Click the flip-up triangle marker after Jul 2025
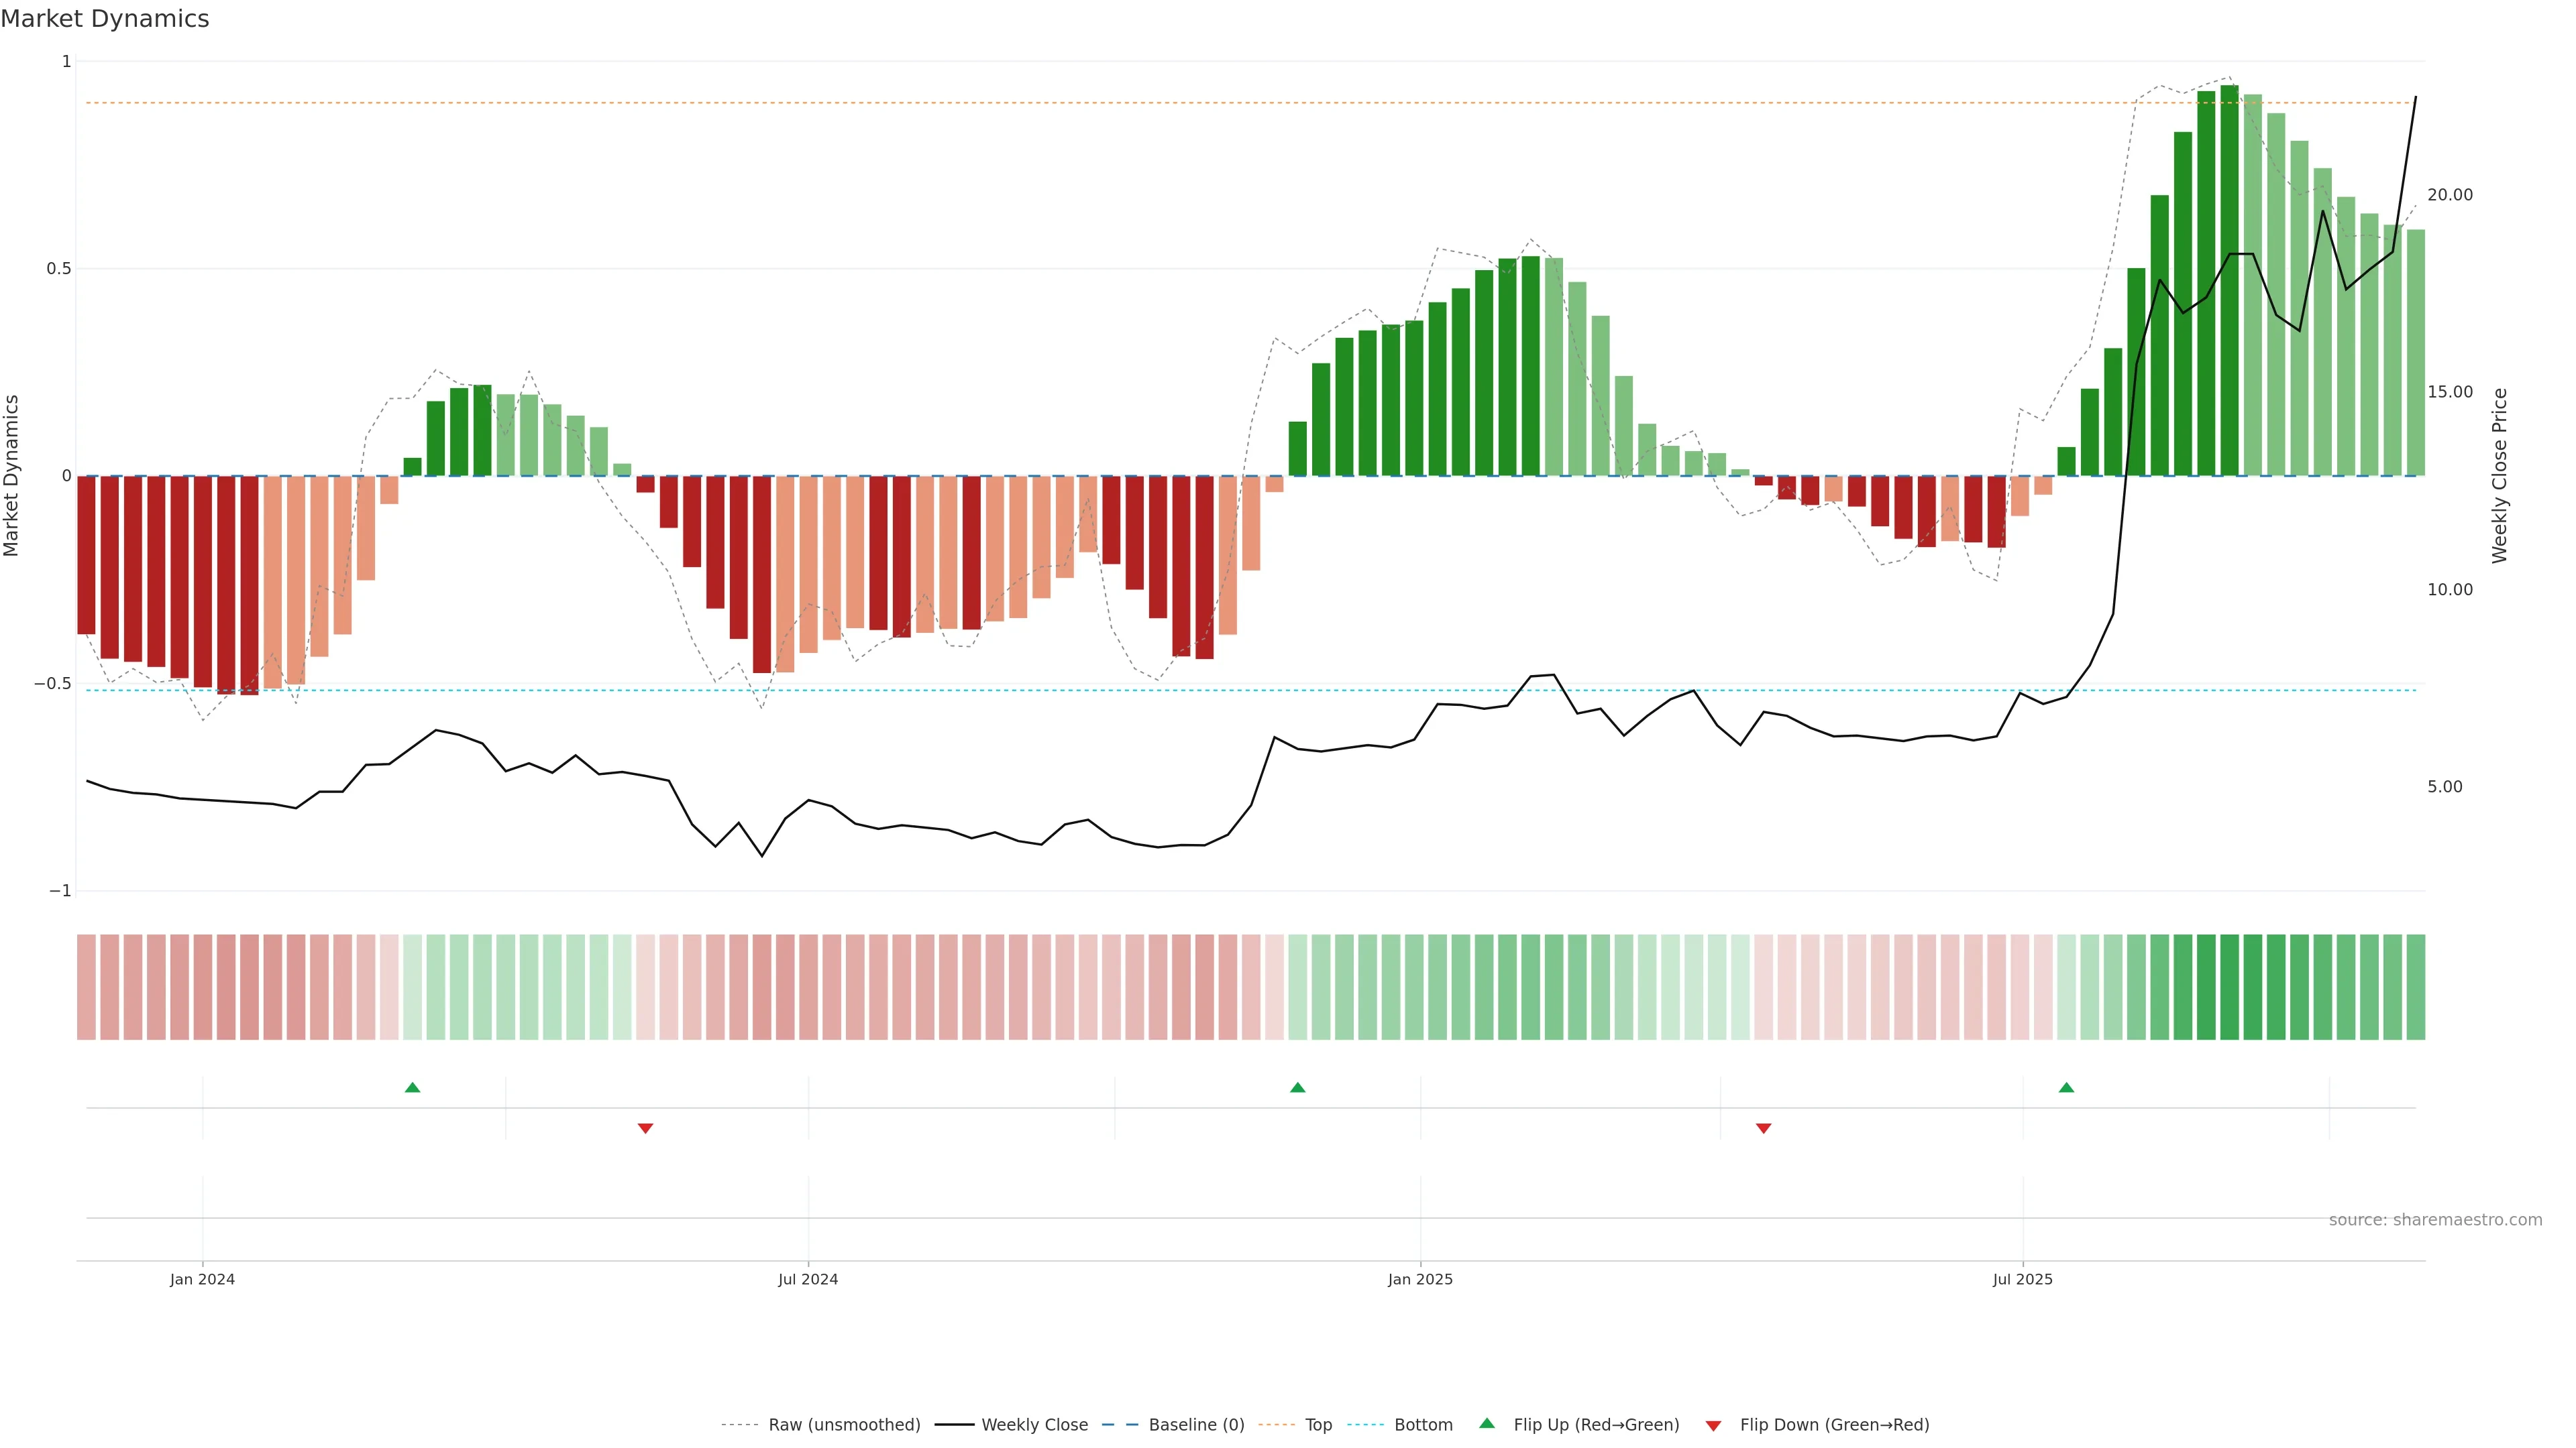Image resolution: width=2576 pixels, height=1448 pixels. coord(2066,1087)
